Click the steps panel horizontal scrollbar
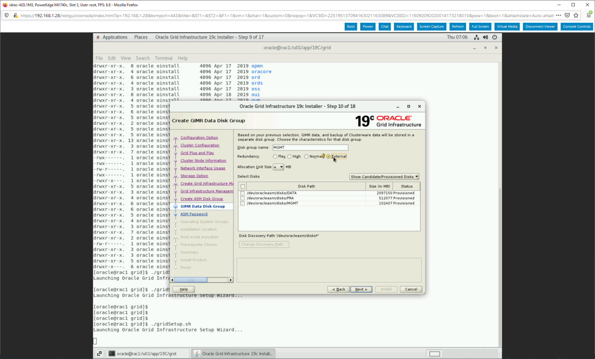The height and width of the screenshot is (359, 595). (203, 280)
